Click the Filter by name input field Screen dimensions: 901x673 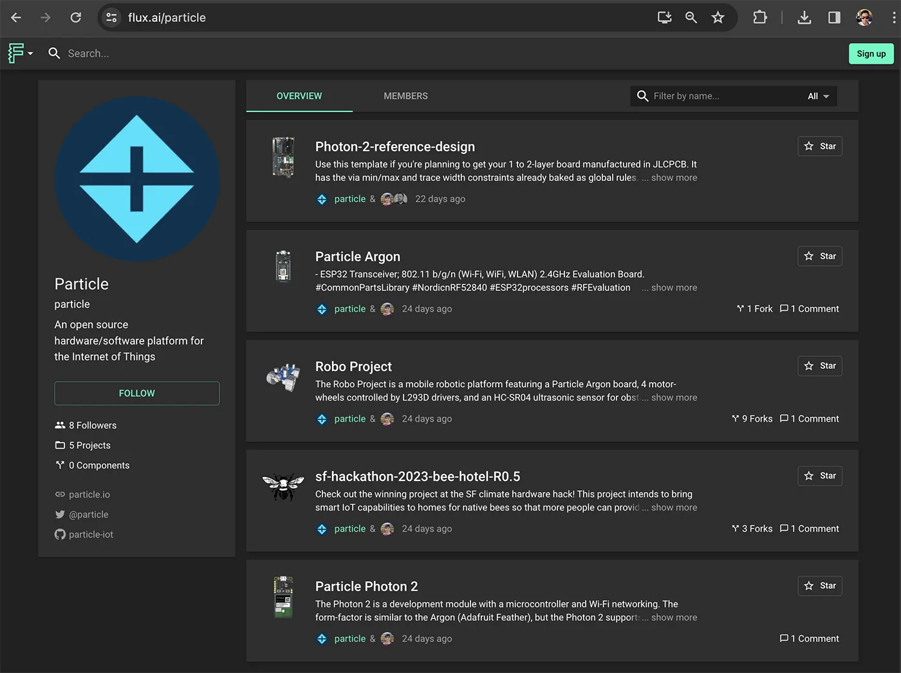tap(708, 96)
